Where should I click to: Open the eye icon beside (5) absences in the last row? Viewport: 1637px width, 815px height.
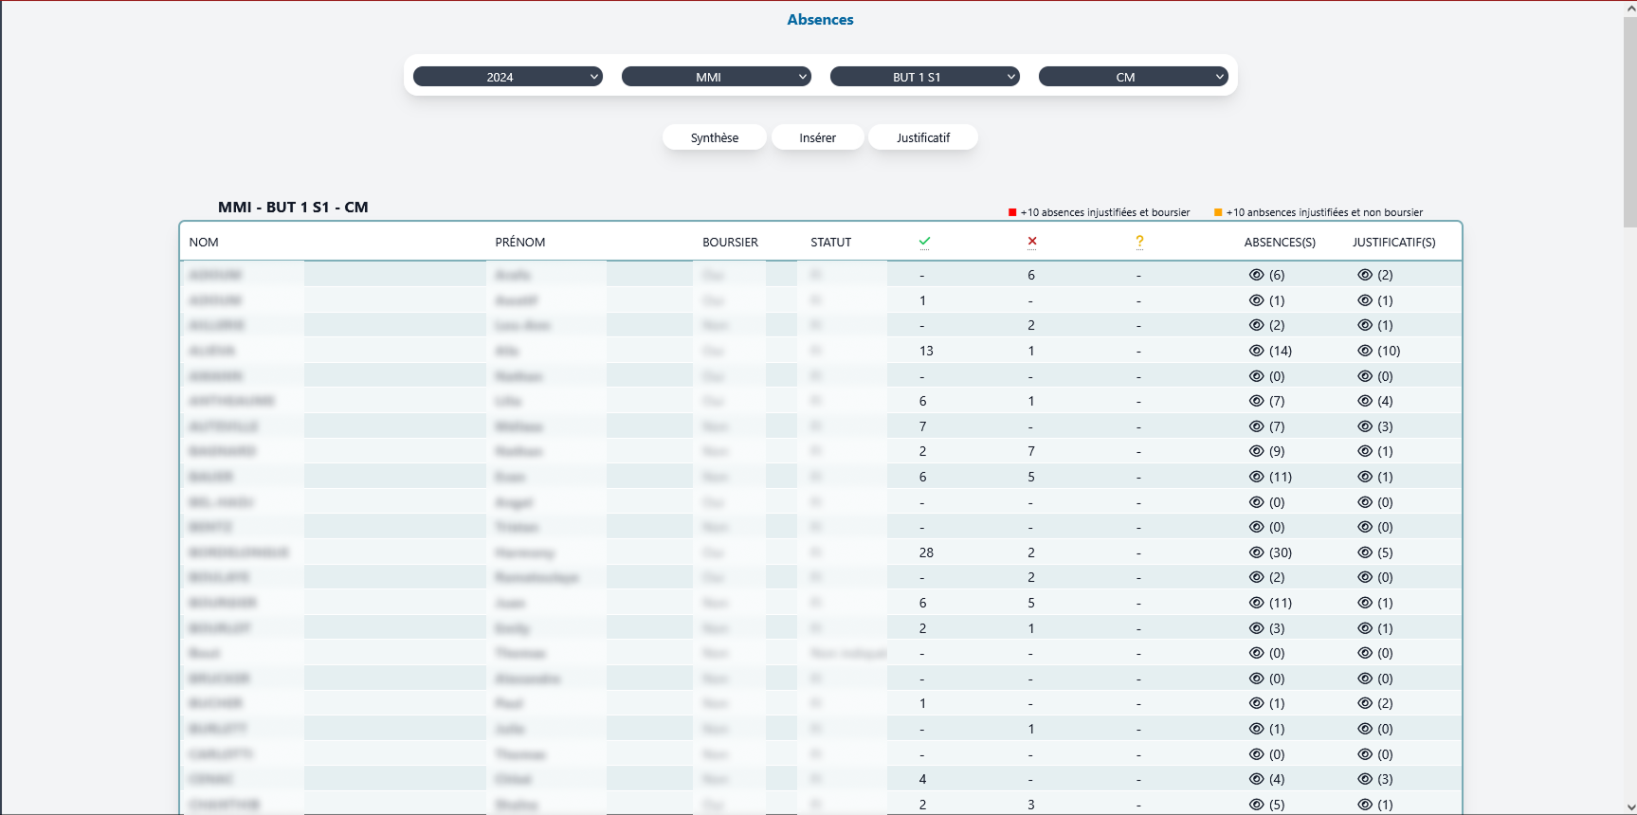pyautogui.click(x=1257, y=805)
